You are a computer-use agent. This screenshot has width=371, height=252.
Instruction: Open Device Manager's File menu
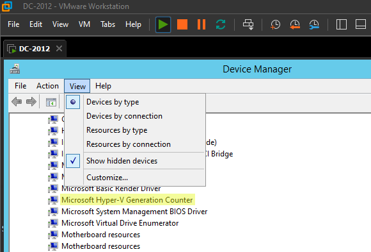(x=20, y=86)
